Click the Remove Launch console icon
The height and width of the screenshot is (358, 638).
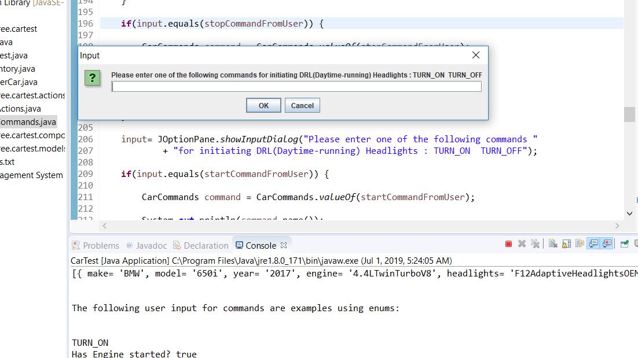pyautogui.click(x=522, y=244)
